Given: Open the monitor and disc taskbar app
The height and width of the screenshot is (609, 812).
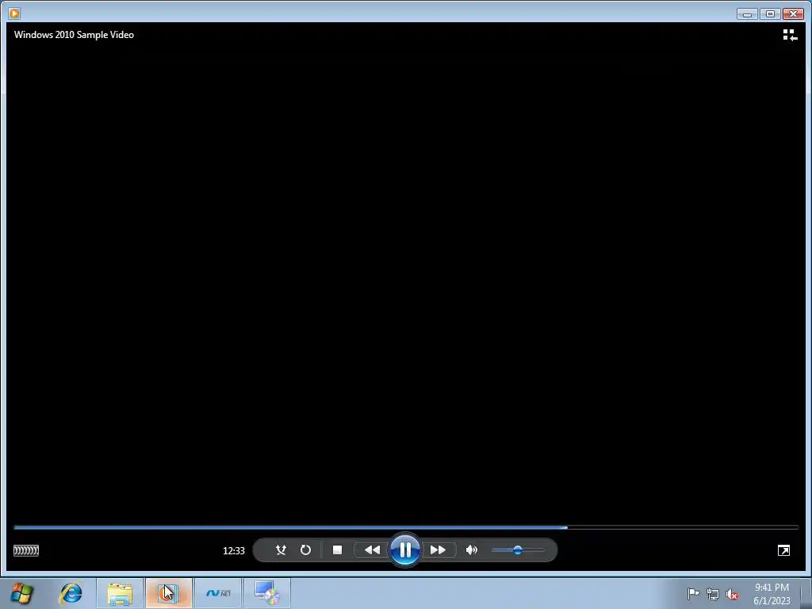Looking at the screenshot, I should click(267, 593).
